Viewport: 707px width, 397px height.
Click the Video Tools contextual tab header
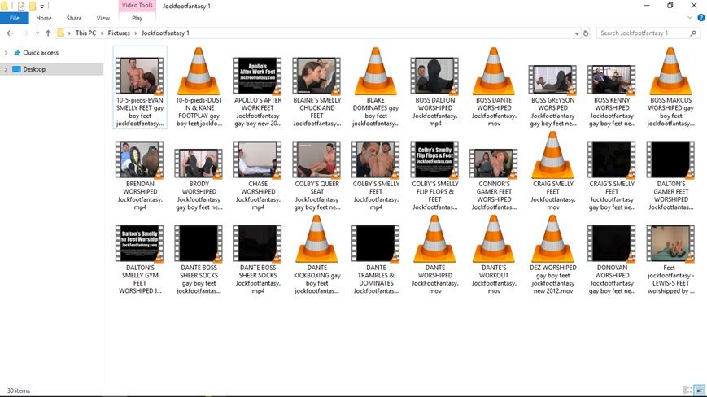(137, 6)
